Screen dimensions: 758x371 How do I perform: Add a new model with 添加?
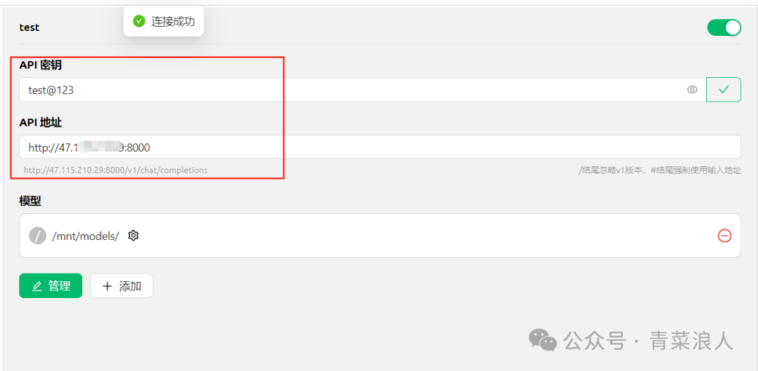click(122, 286)
